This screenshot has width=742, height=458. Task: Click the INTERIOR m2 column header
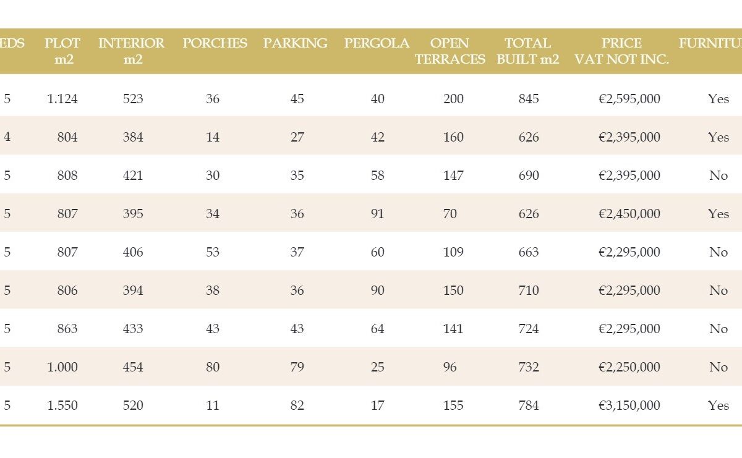pos(132,51)
